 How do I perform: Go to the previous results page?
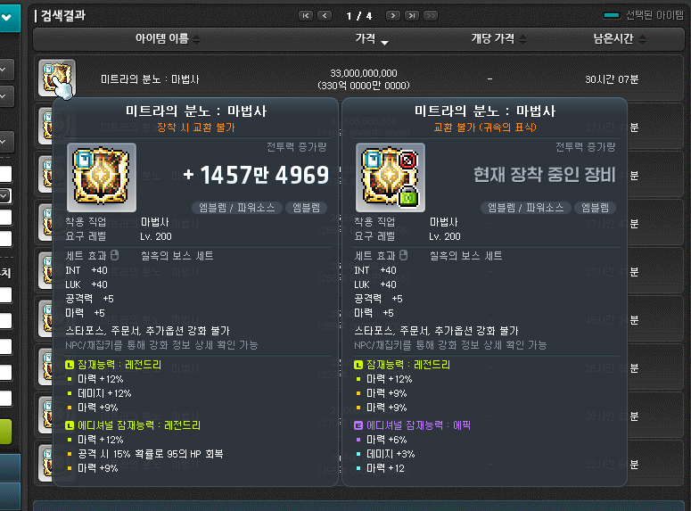[325, 16]
